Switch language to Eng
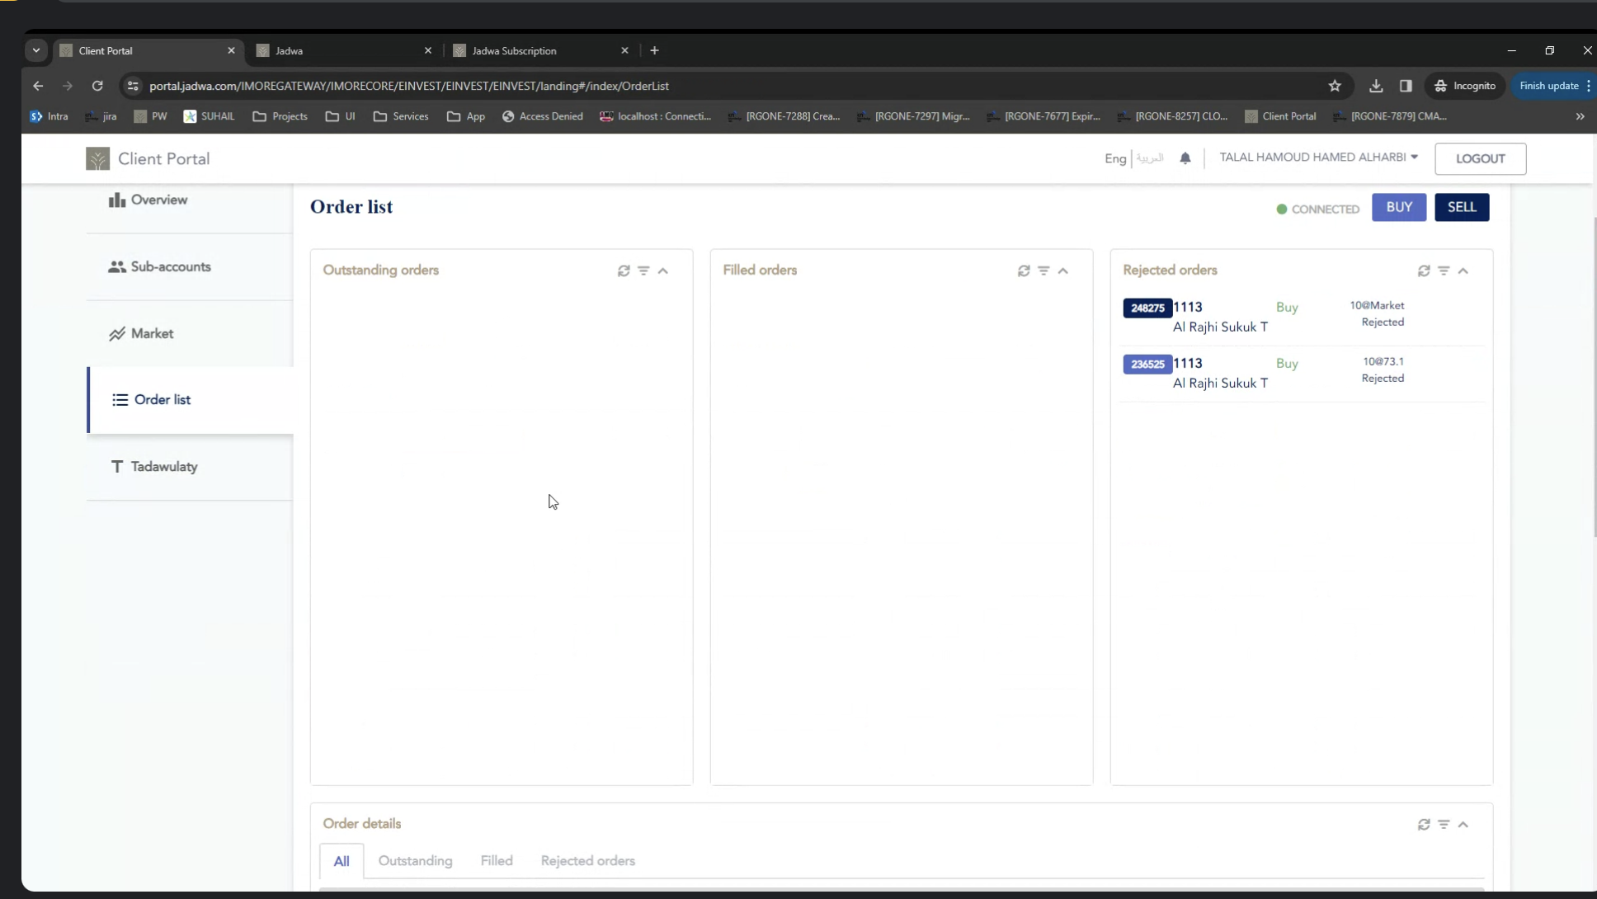The width and height of the screenshot is (1597, 899). 1114,158
